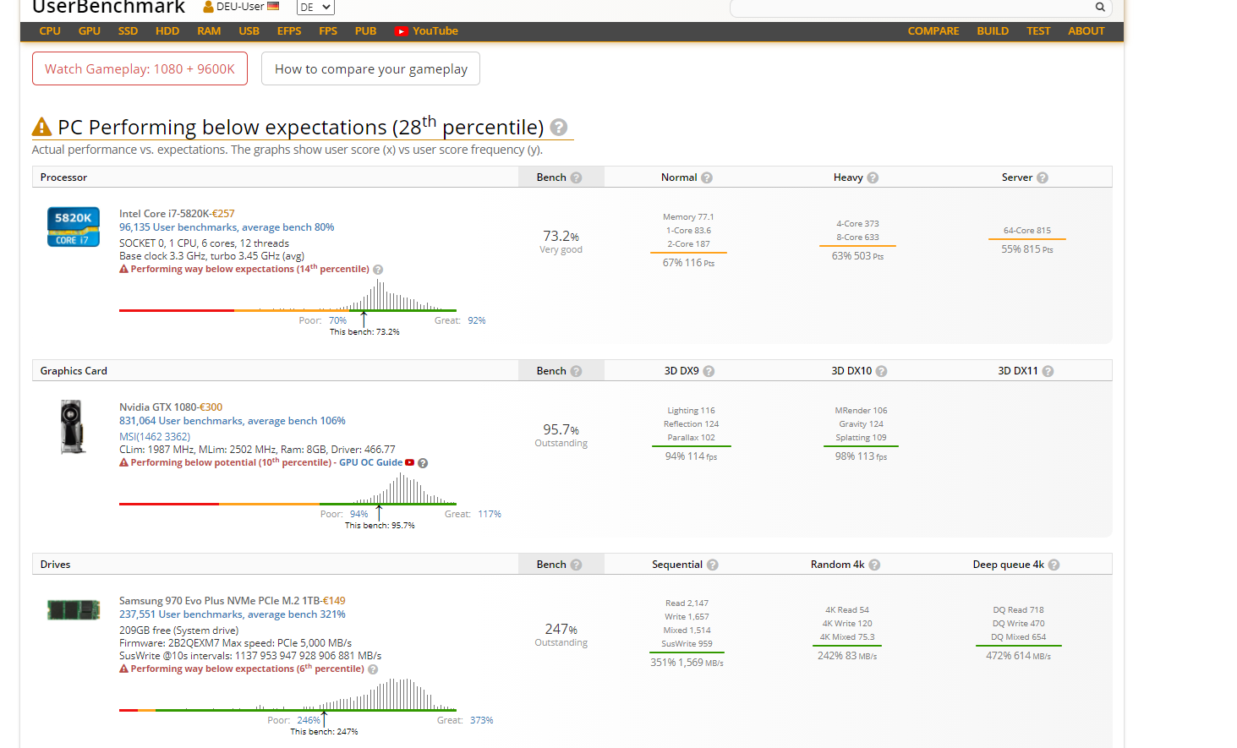
Task: Click the Deep queue 4k help icon
Action: [1054, 565]
